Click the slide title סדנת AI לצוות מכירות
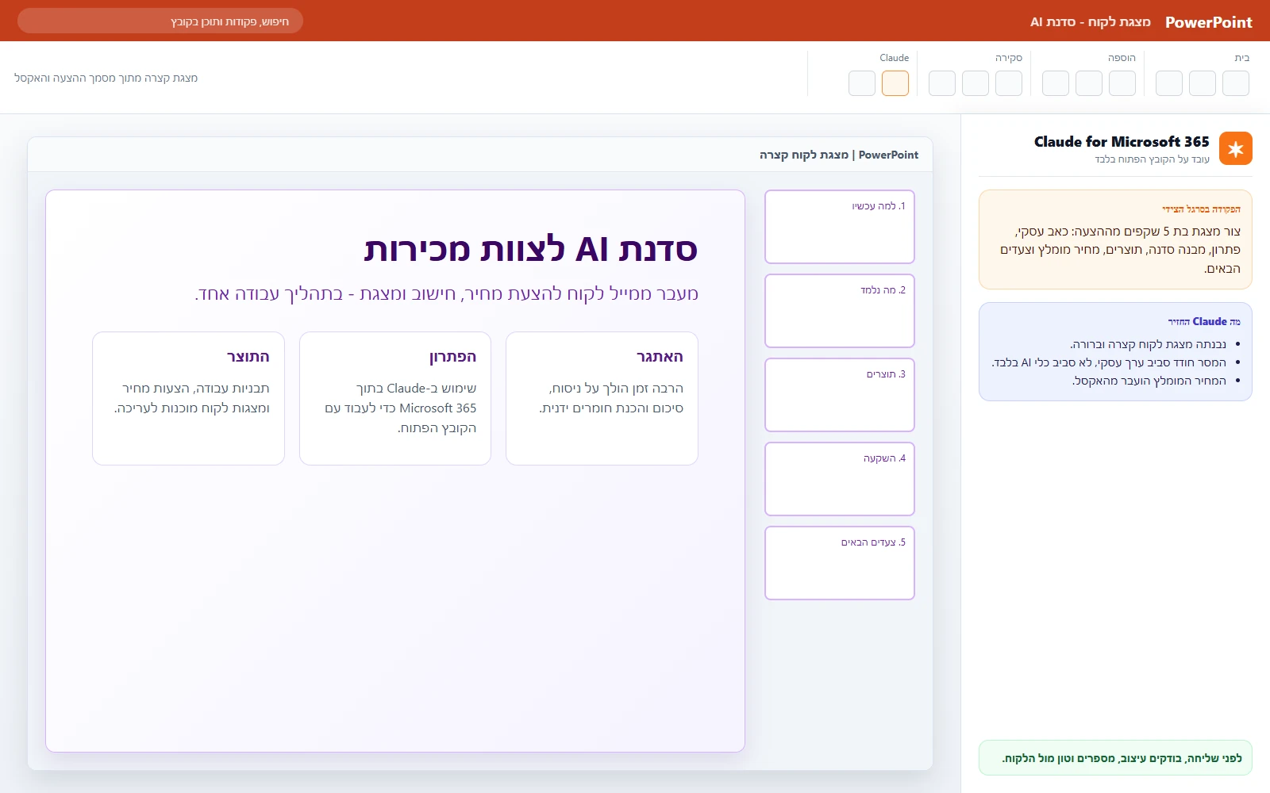The image size is (1270, 793). pyautogui.click(x=531, y=249)
